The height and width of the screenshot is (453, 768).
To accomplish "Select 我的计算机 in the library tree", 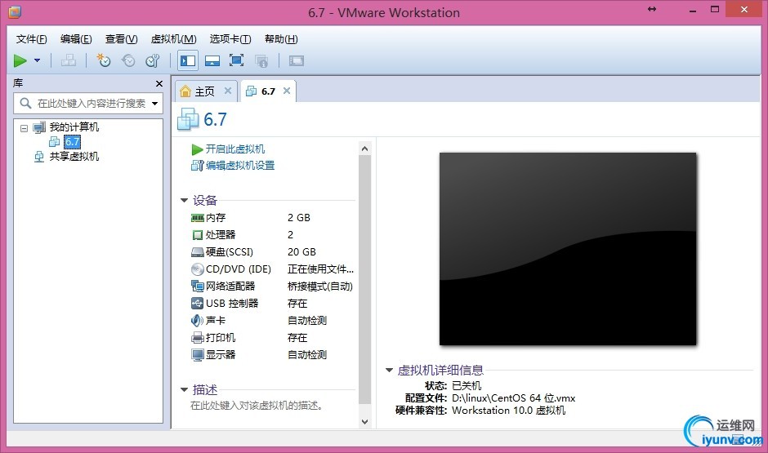I will (x=74, y=127).
